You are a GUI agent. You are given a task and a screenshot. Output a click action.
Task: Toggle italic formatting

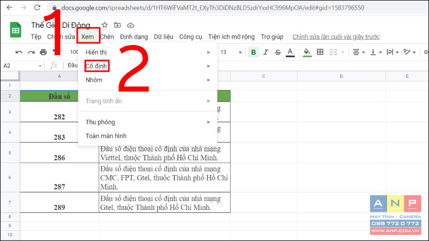265,52
